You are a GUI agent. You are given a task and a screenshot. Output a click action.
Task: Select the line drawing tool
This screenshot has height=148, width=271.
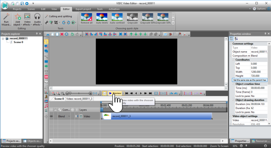point(46,57)
